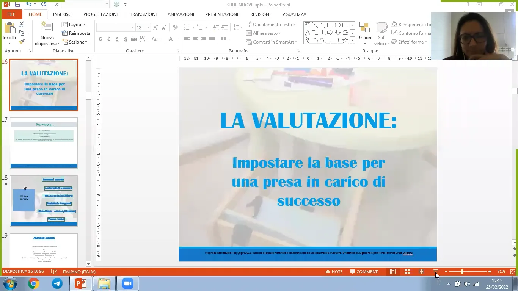
Task: Click the cut scissors icon
Action: click(22, 24)
